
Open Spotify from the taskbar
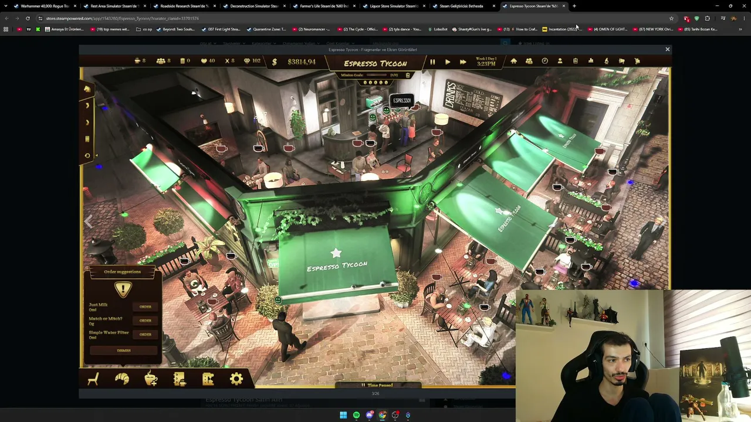[356, 415]
